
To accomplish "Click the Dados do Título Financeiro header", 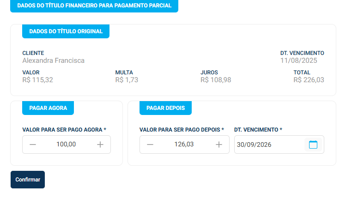I will (94, 6).
